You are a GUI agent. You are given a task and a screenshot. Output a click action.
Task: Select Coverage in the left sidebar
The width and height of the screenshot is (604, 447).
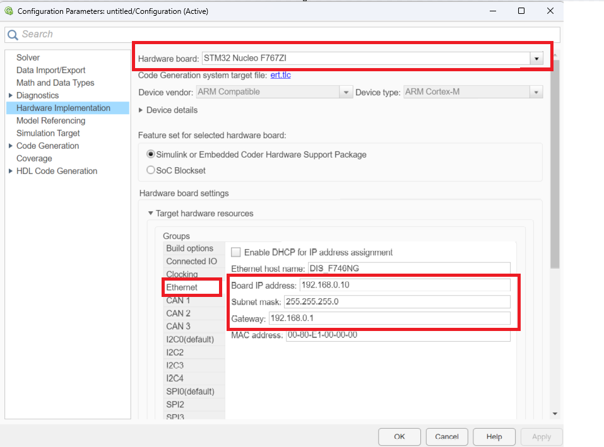34,158
